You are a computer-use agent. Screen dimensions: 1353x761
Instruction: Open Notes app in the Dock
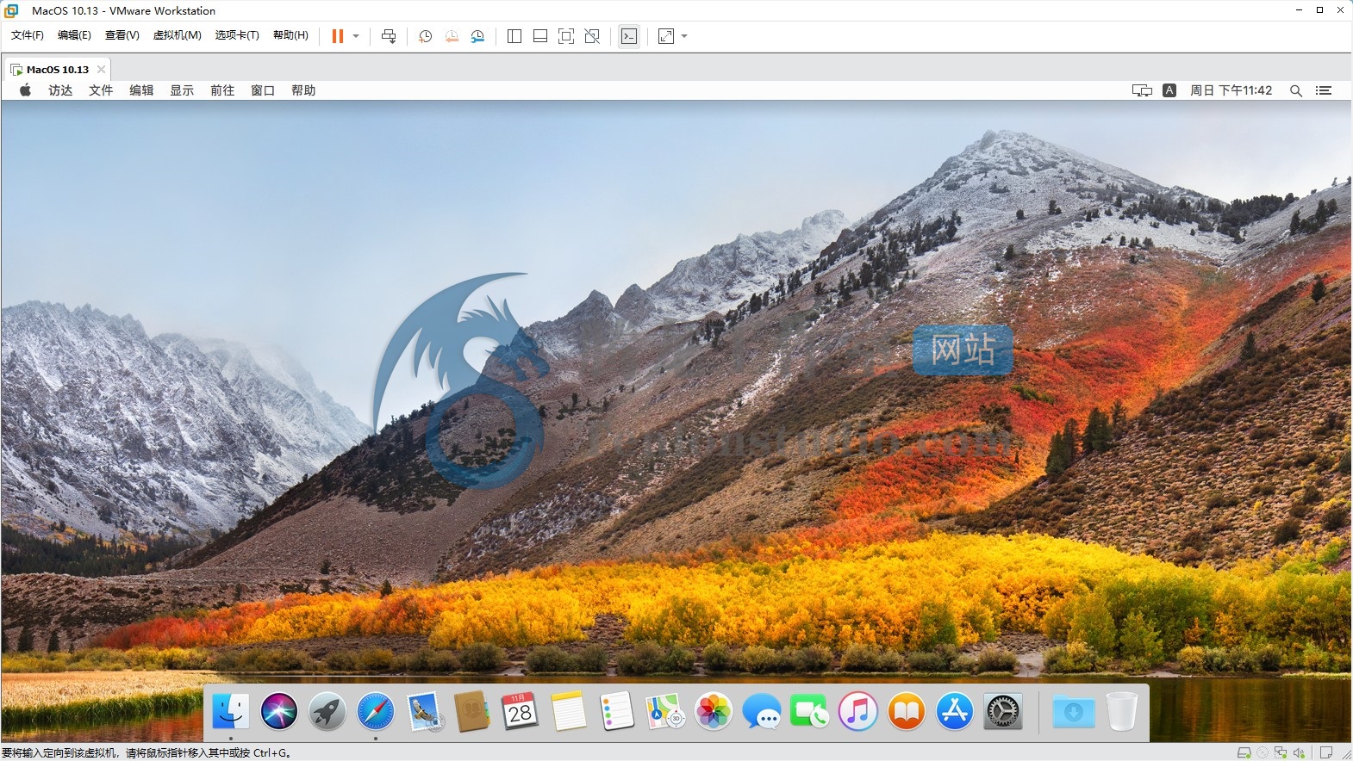pyautogui.click(x=569, y=712)
